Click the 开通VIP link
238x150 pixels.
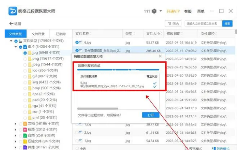point(173,11)
